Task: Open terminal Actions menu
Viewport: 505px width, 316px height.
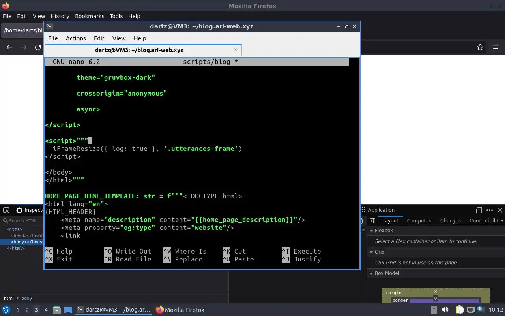Action: click(76, 38)
